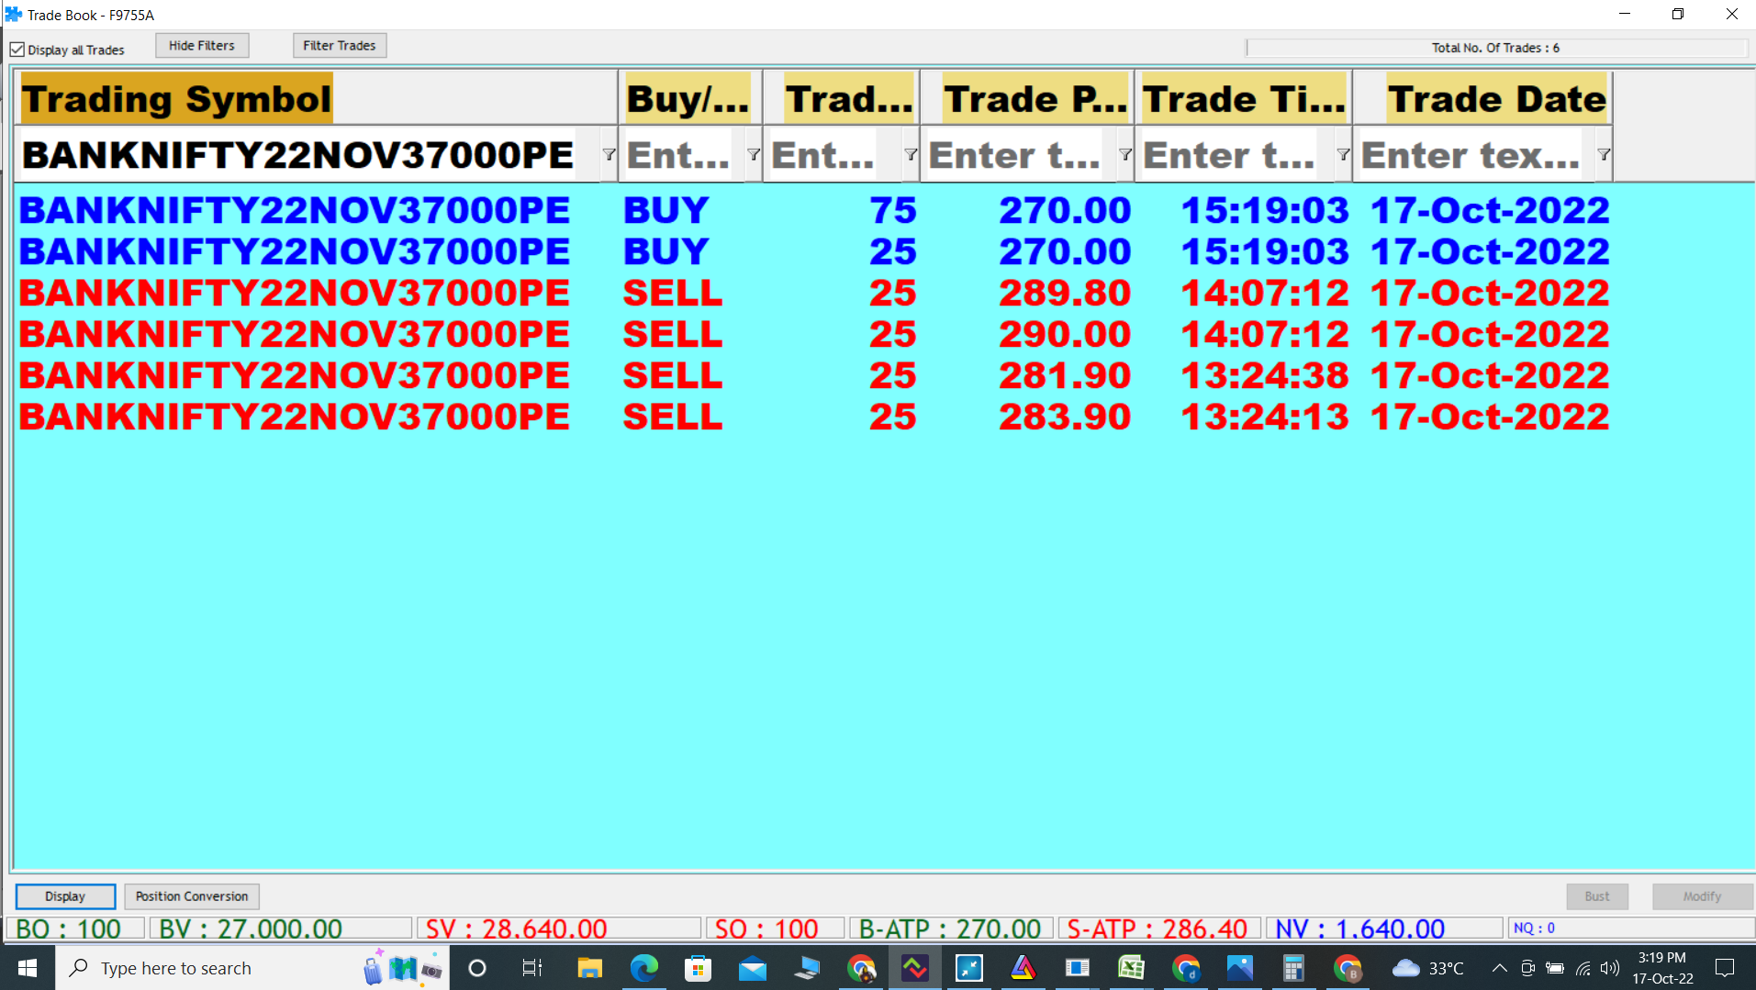
Task: Click the Trading Symbol column filter icon
Action: 609,154
